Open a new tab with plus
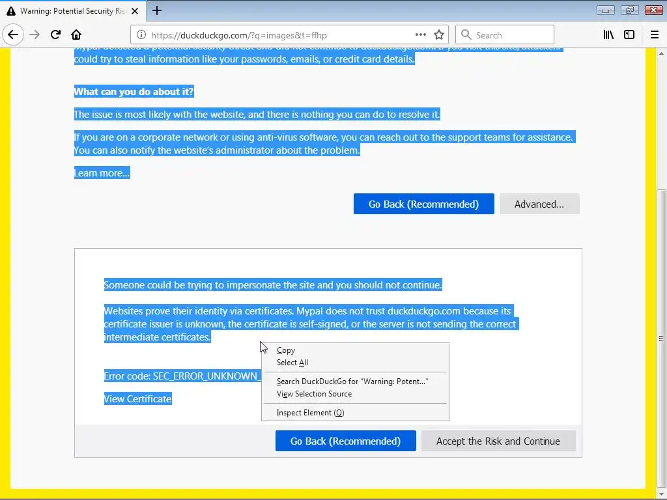This screenshot has height=500, width=667. 157,10
